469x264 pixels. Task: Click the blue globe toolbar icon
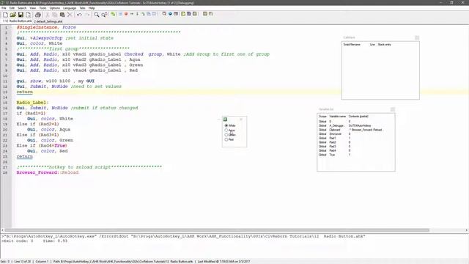pyautogui.click(x=170, y=14)
